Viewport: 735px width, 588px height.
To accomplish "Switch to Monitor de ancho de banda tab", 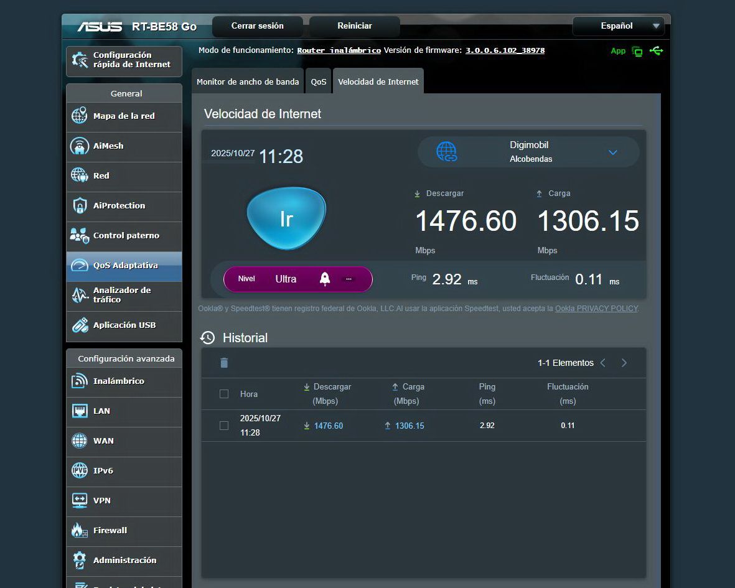I will point(248,82).
